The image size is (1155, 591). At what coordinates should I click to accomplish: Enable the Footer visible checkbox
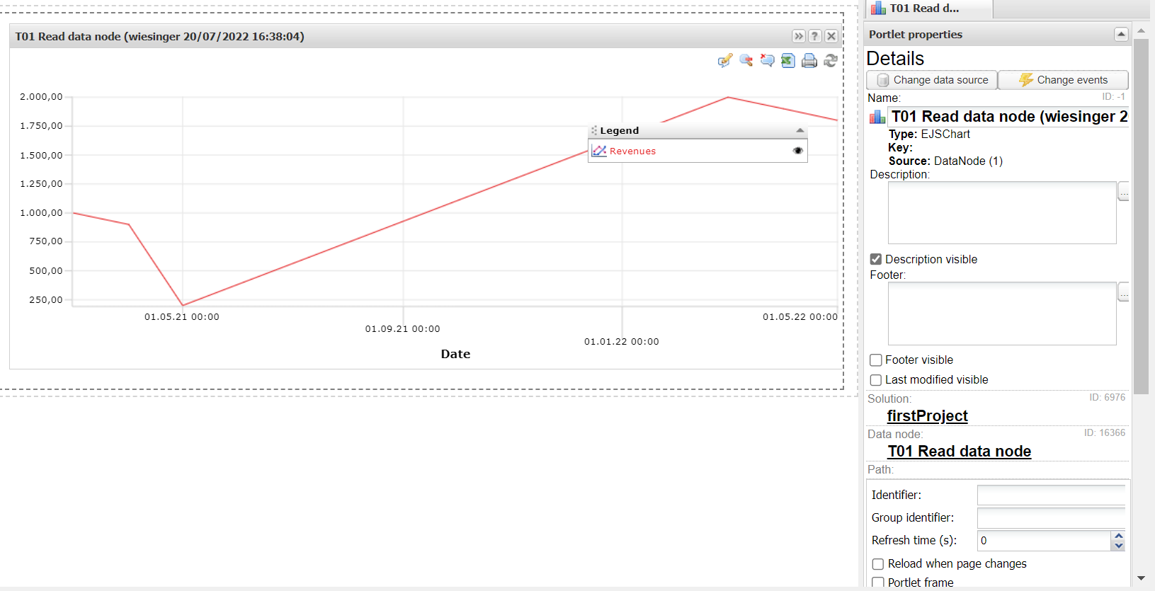pos(876,360)
